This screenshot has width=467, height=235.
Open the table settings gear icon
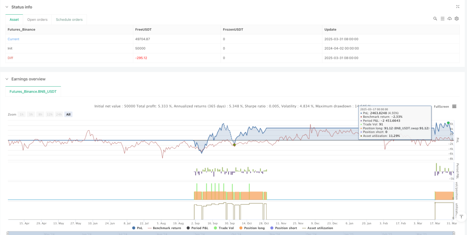pos(457,19)
